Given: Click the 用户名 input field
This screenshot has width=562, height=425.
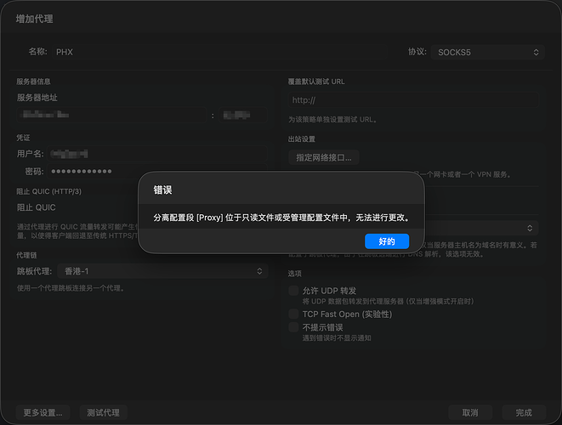Looking at the screenshot, I should click(x=157, y=154).
